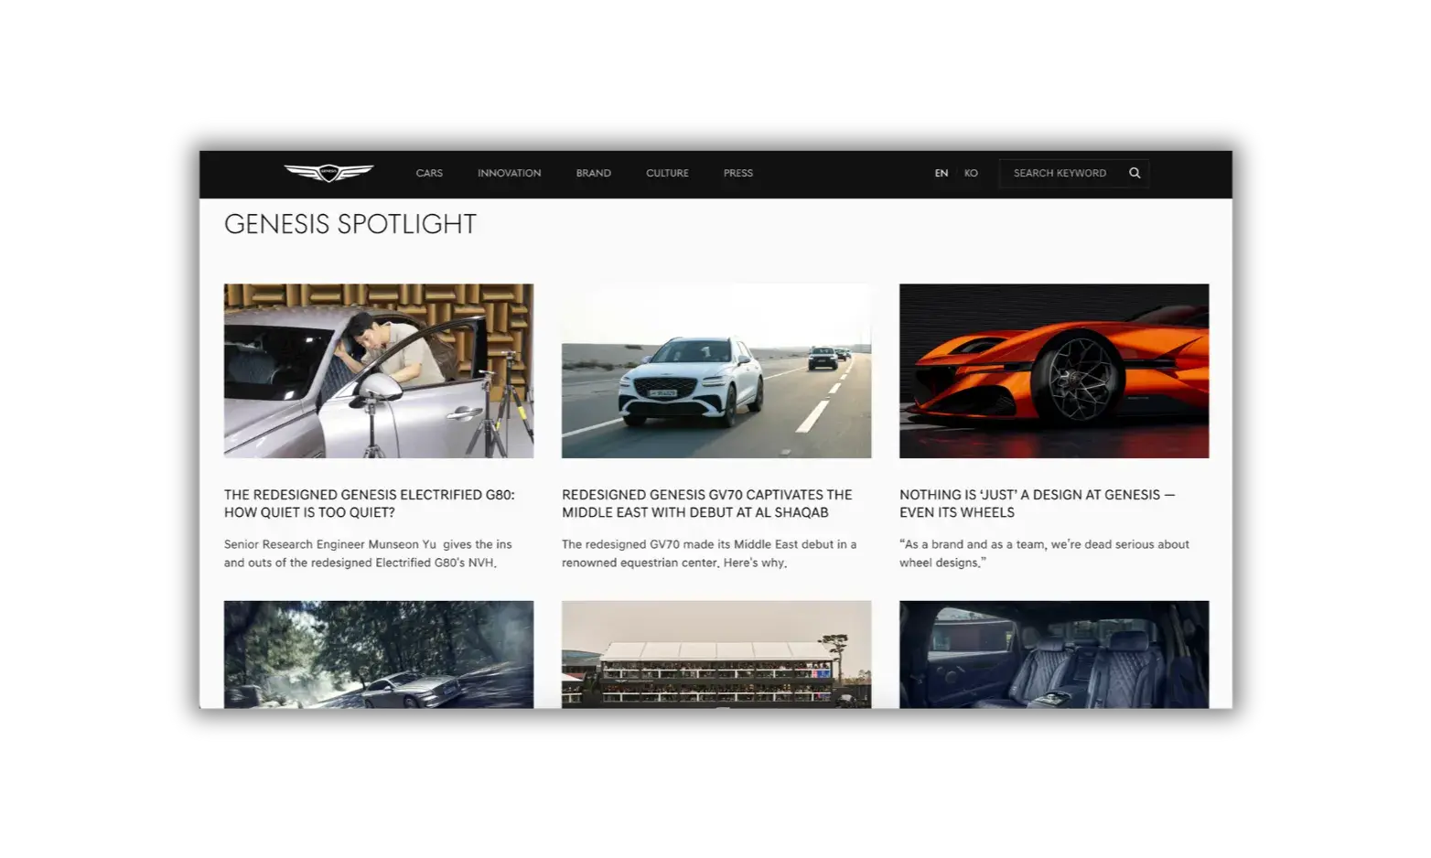
Task: Open the CULTURE menu item
Action: pos(667,173)
